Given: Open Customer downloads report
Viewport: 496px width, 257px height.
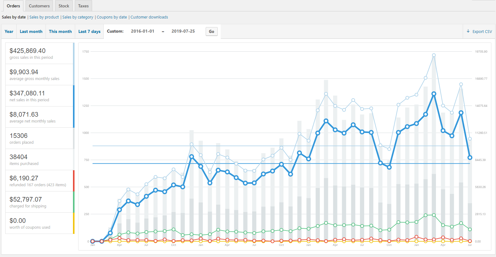Looking at the screenshot, I should pyautogui.click(x=149, y=17).
